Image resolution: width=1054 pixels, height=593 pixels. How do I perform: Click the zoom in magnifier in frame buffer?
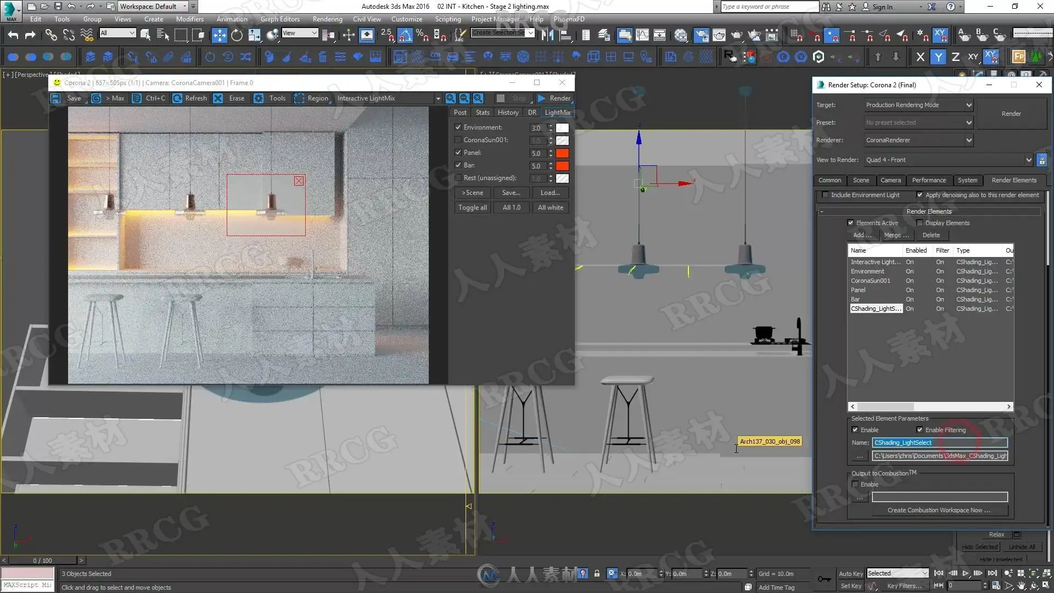[450, 98]
